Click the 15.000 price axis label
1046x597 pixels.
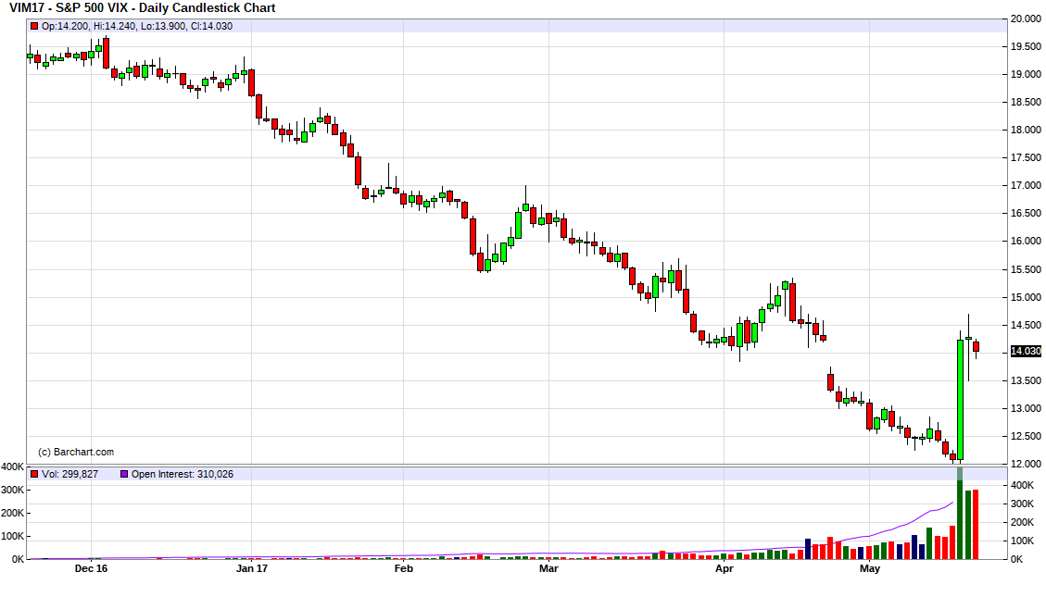[x=1026, y=298]
